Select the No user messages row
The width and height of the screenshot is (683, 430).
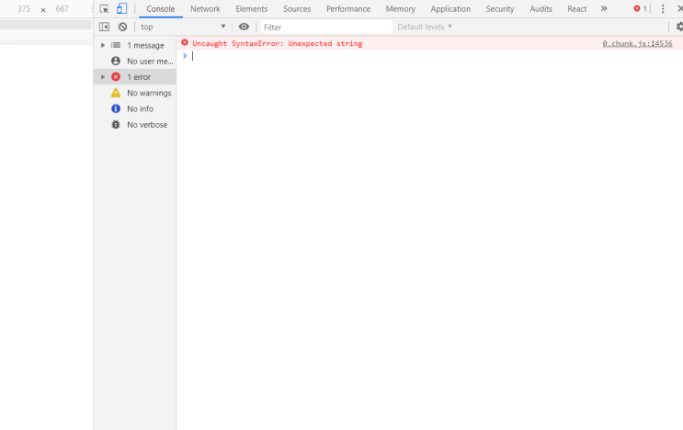tap(134, 61)
